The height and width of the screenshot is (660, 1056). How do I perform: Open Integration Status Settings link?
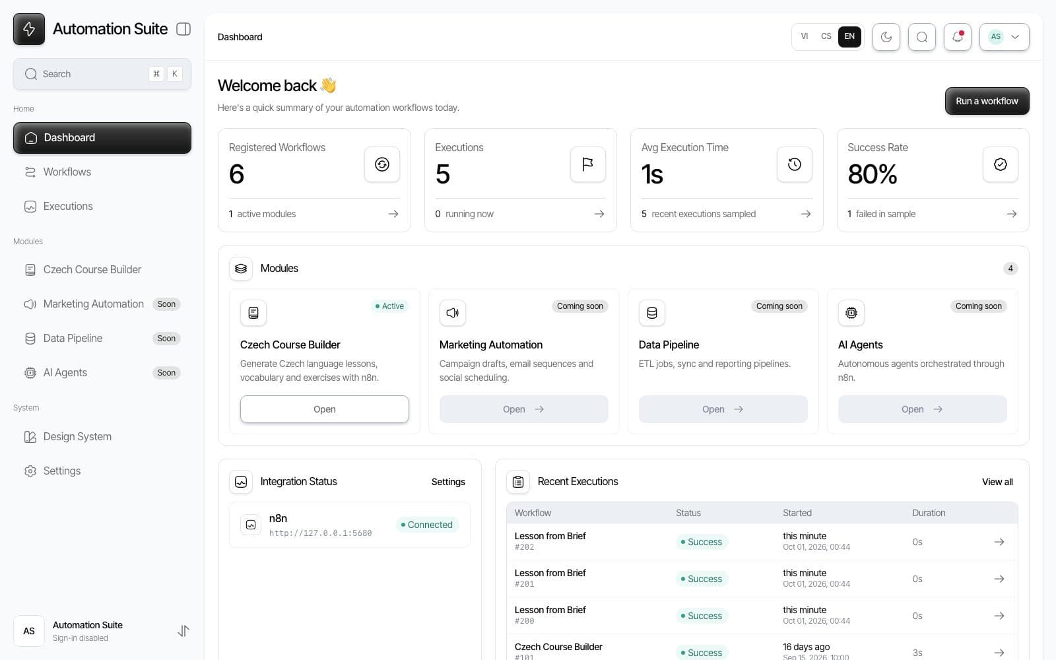click(x=448, y=482)
